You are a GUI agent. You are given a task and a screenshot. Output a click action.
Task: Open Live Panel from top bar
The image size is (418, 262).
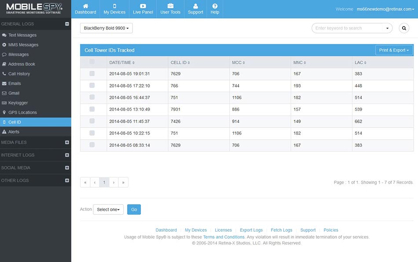pos(143,9)
